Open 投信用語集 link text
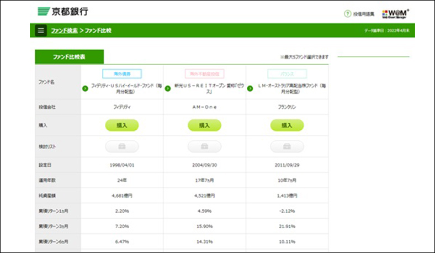 pos(364,14)
